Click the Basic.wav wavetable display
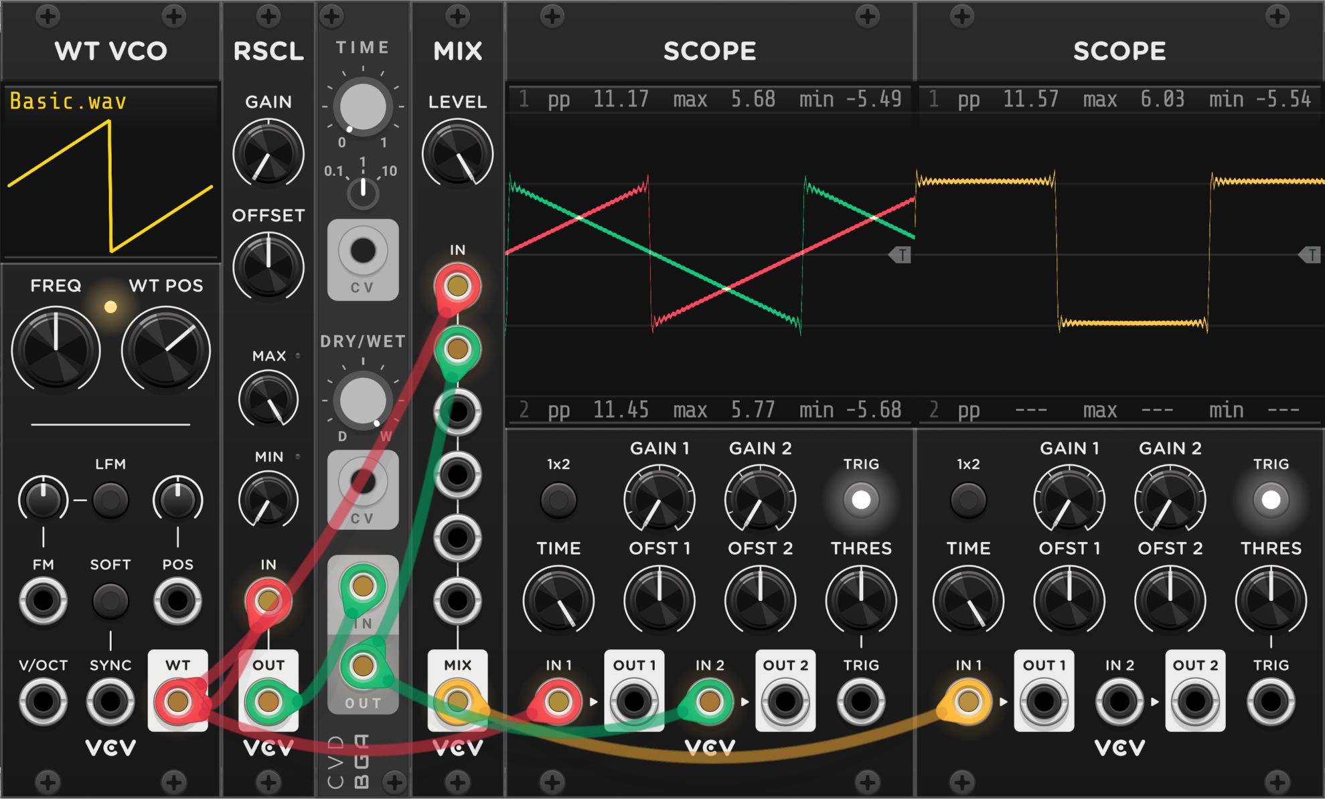The width and height of the screenshot is (1325, 799). point(110,171)
